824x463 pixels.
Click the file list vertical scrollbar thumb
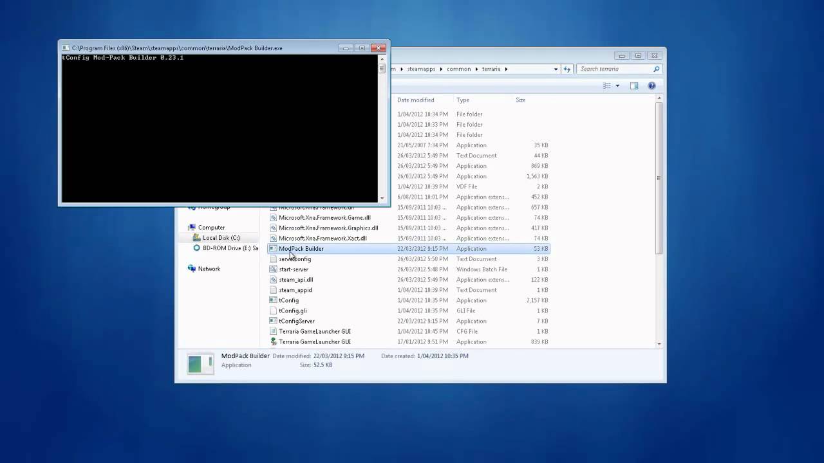click(659, 177)
